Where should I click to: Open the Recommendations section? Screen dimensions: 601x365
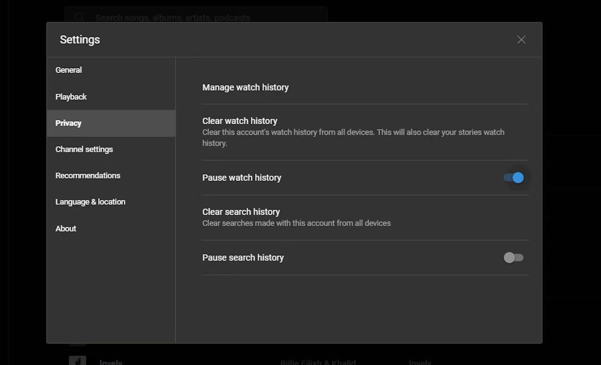88,175
